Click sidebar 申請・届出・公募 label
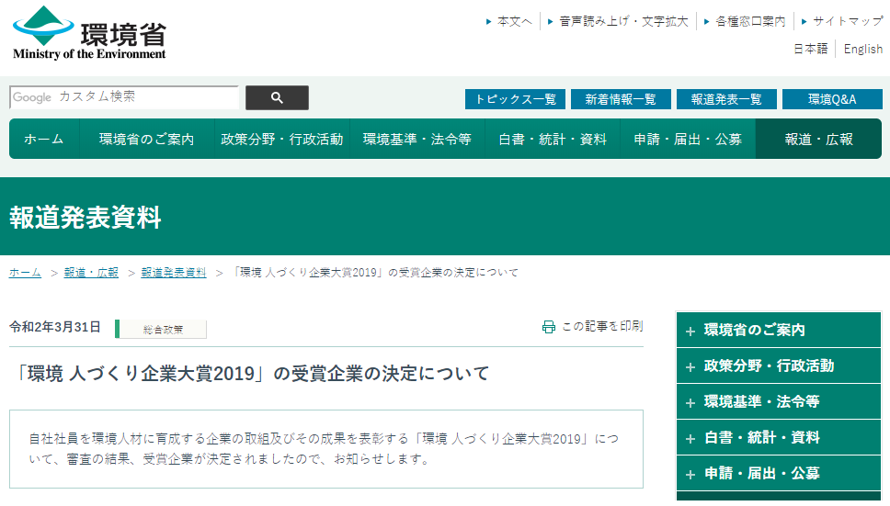Screen dimensions: 890x506 pyautogui.click(x=761, y=473)
